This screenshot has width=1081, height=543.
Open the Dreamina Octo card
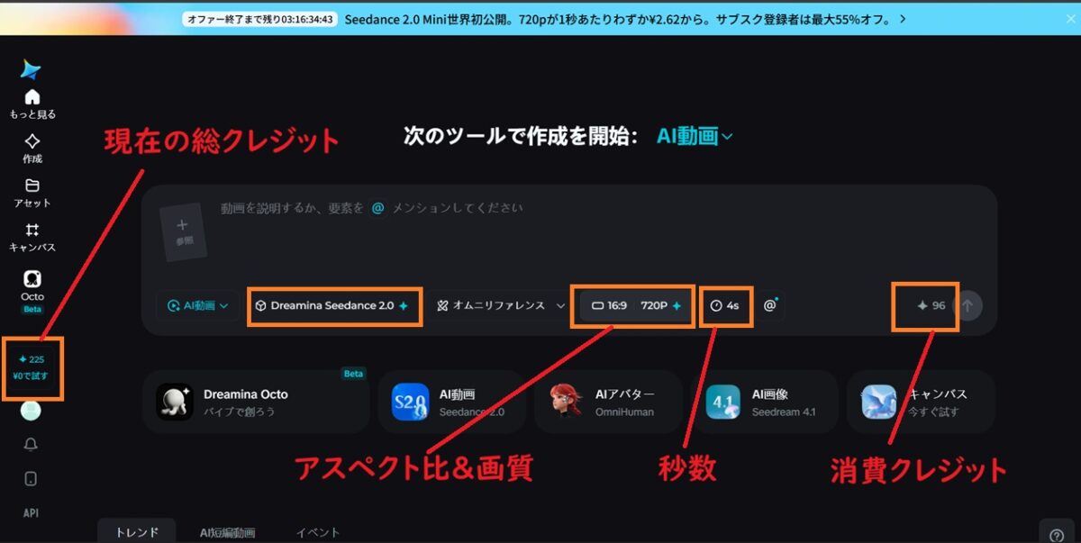(x=256, y=403)
